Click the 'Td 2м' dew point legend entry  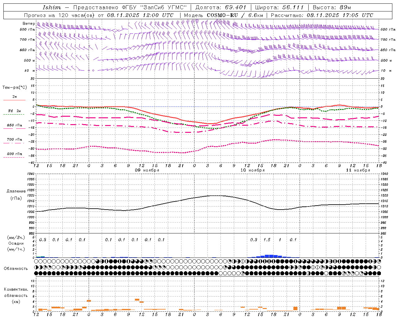coord(14,111)
